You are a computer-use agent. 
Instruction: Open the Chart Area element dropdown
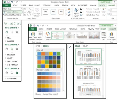click(21, 9)
